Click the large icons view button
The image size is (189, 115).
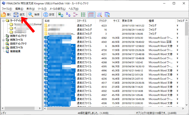pos(61,14)
